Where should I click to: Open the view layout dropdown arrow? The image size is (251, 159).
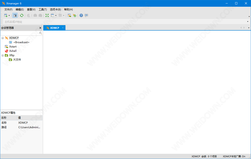tap(56, 16)
